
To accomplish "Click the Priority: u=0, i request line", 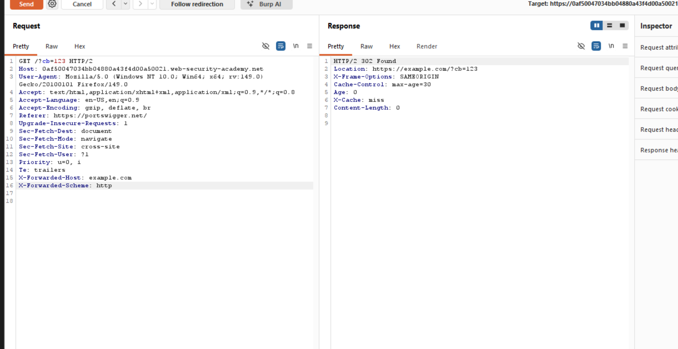I will pyautogui.click(x=50, y=162).
